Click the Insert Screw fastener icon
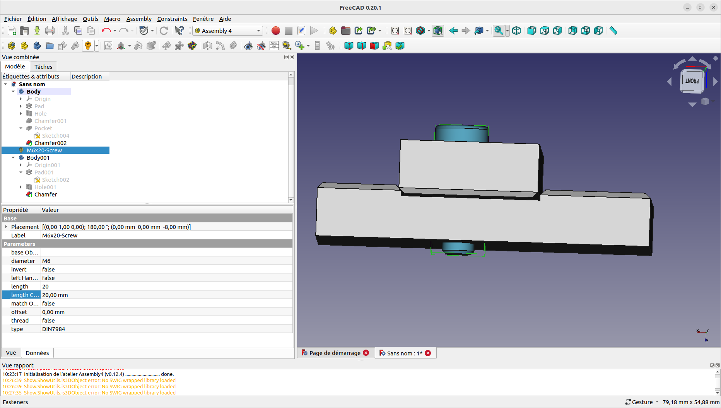721x408 pixels. tap(88, 46)
